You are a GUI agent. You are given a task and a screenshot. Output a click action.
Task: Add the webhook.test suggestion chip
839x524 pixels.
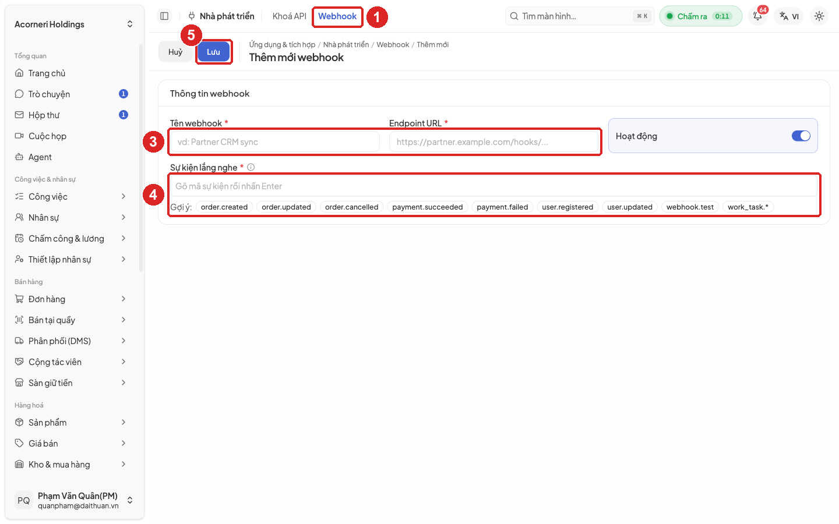click(690, 207)
